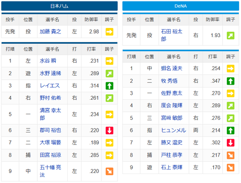Open player link 五十幡 亮汰

50,171
